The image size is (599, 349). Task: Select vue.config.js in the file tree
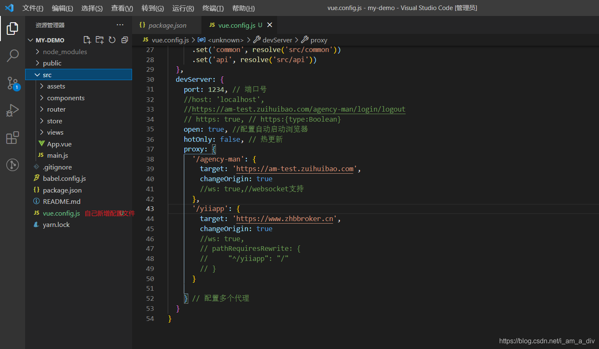click(x=61, y=213)
